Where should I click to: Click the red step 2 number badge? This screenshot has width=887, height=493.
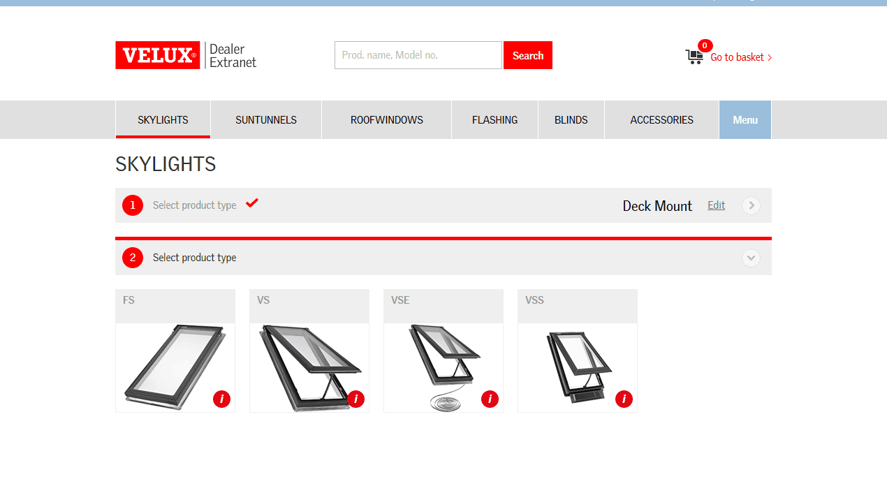133,258
